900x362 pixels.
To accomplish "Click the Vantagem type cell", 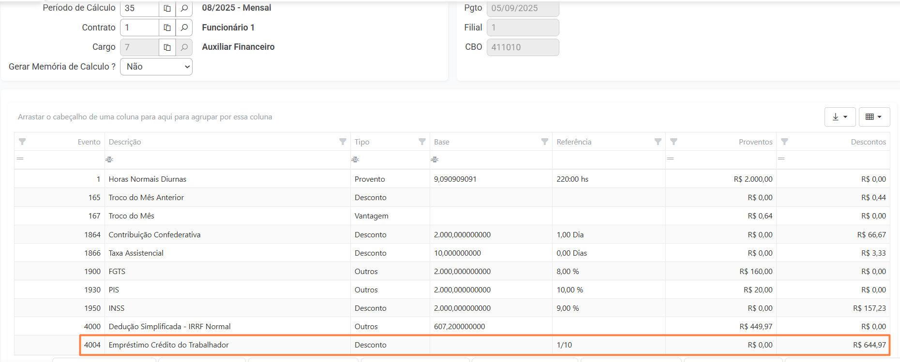I will (x=390, y=216).
